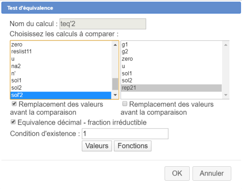Click the Condition d'existence input field

[125, 134]
